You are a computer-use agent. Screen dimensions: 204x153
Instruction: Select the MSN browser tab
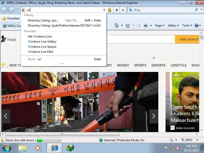11,26
